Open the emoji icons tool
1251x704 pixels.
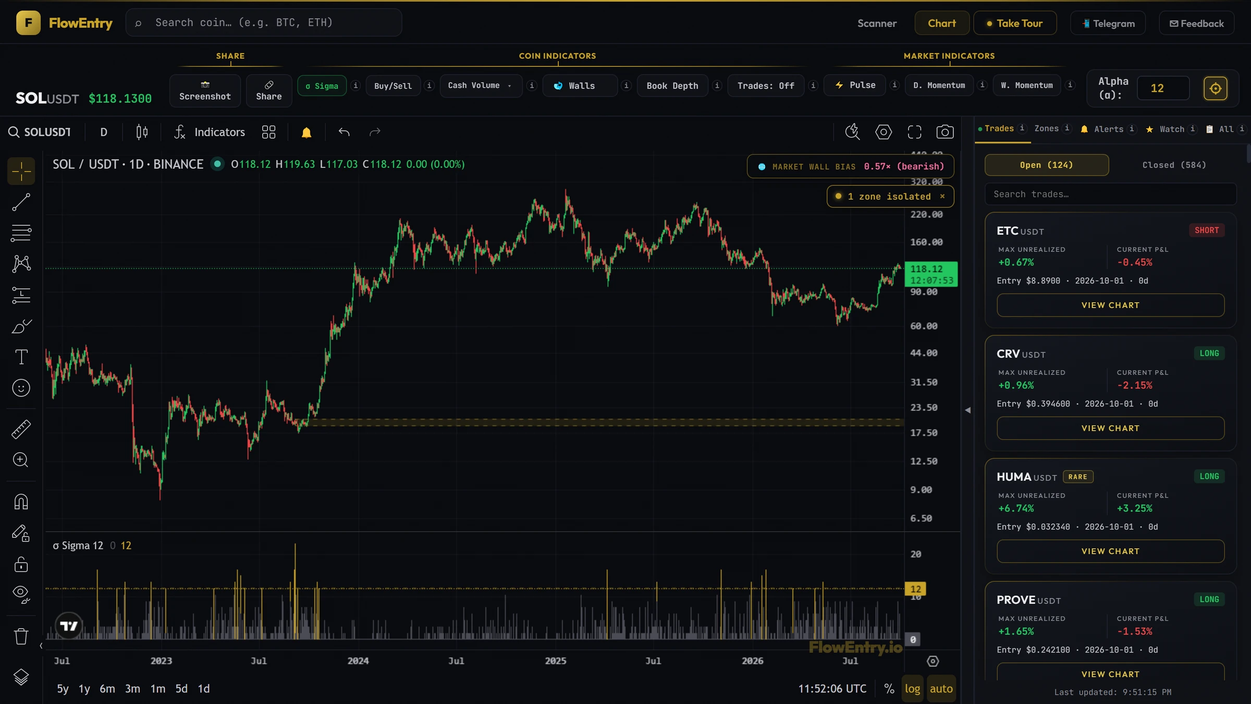(x=21, y=388)
